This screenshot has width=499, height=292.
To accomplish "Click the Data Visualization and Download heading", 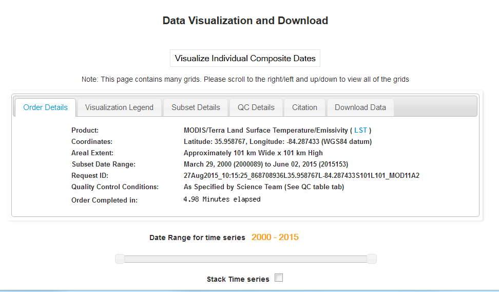I will pyautogui.click(x=245, y=21).
